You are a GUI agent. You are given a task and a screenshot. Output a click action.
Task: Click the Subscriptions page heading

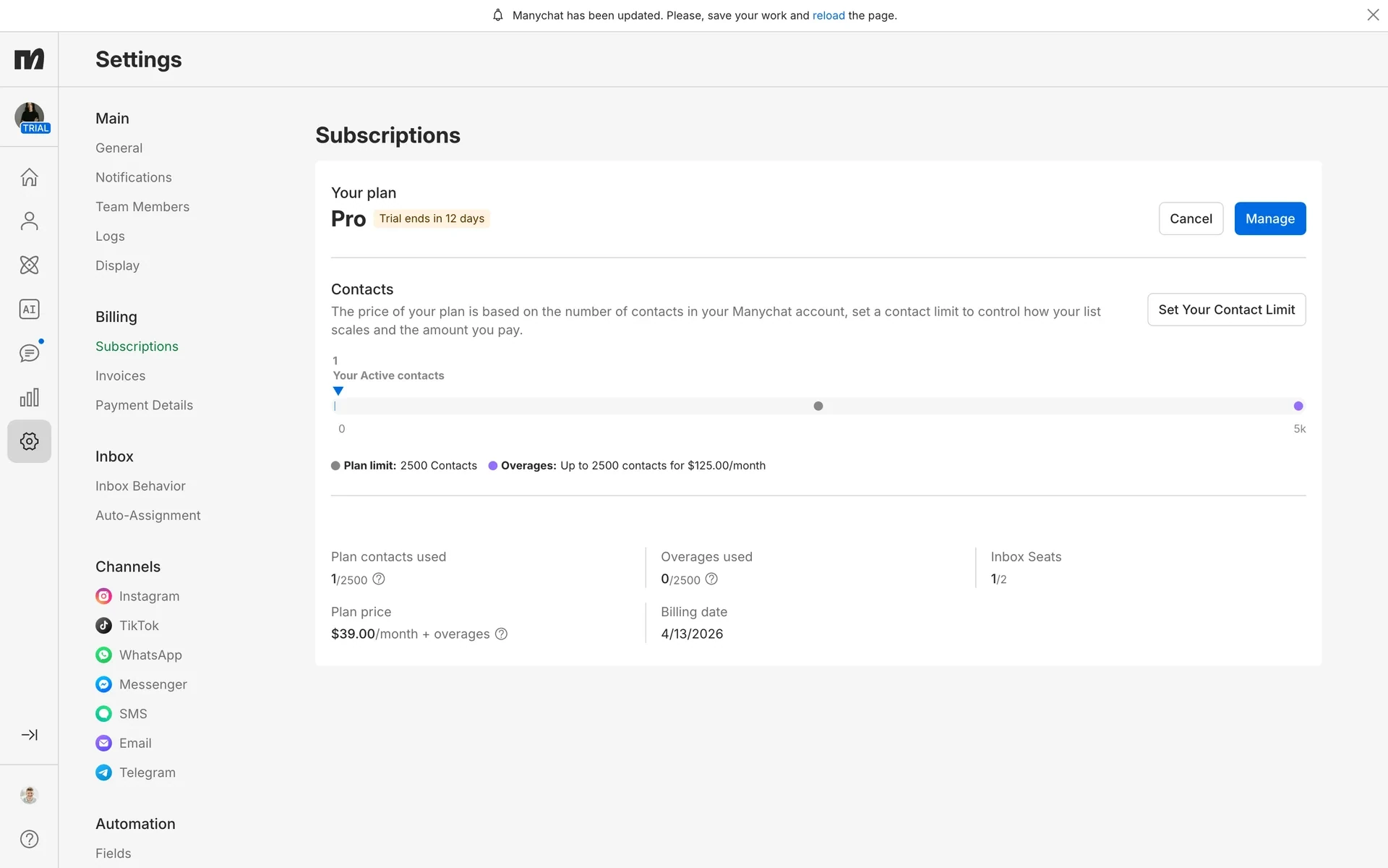tap(387, 135)
